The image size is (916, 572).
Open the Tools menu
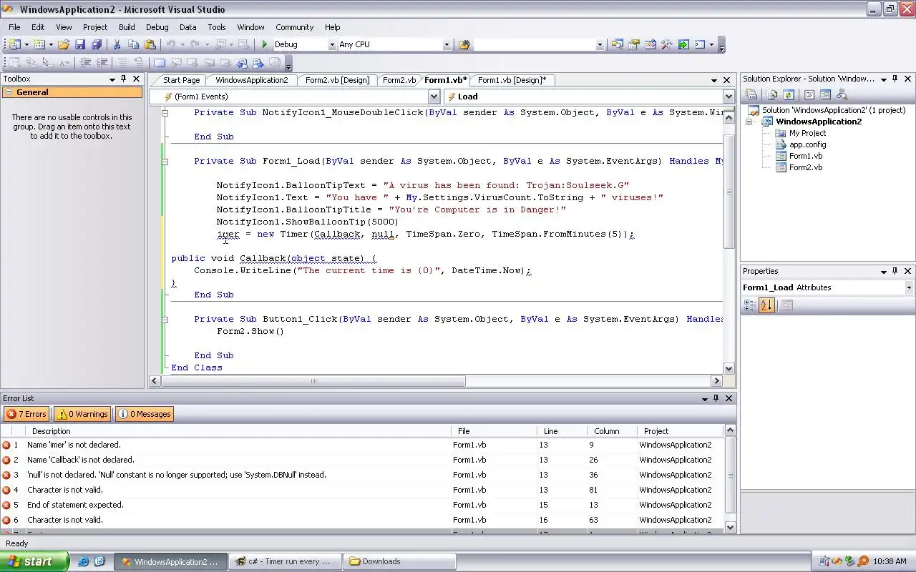coord(217,27)
